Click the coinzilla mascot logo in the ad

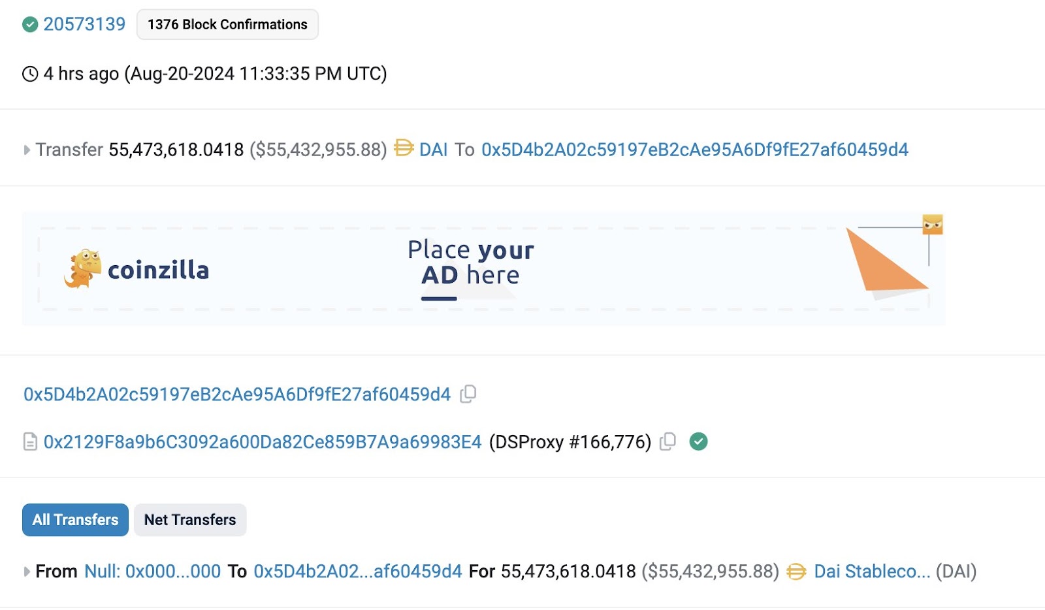[x=82, y=268]
